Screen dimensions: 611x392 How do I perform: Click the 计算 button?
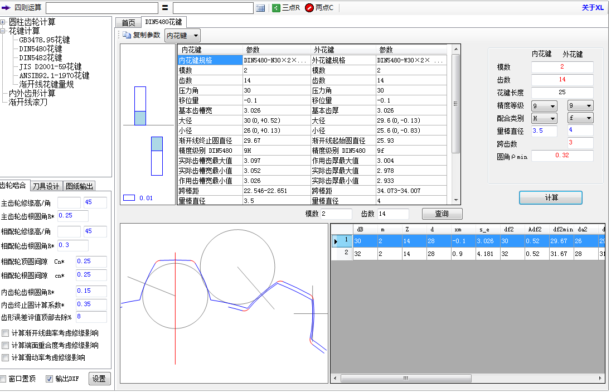[x=551, y=197]
